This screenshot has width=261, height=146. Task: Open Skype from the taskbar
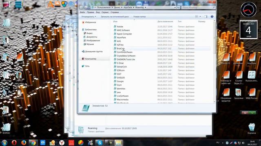tap(100, 143)
